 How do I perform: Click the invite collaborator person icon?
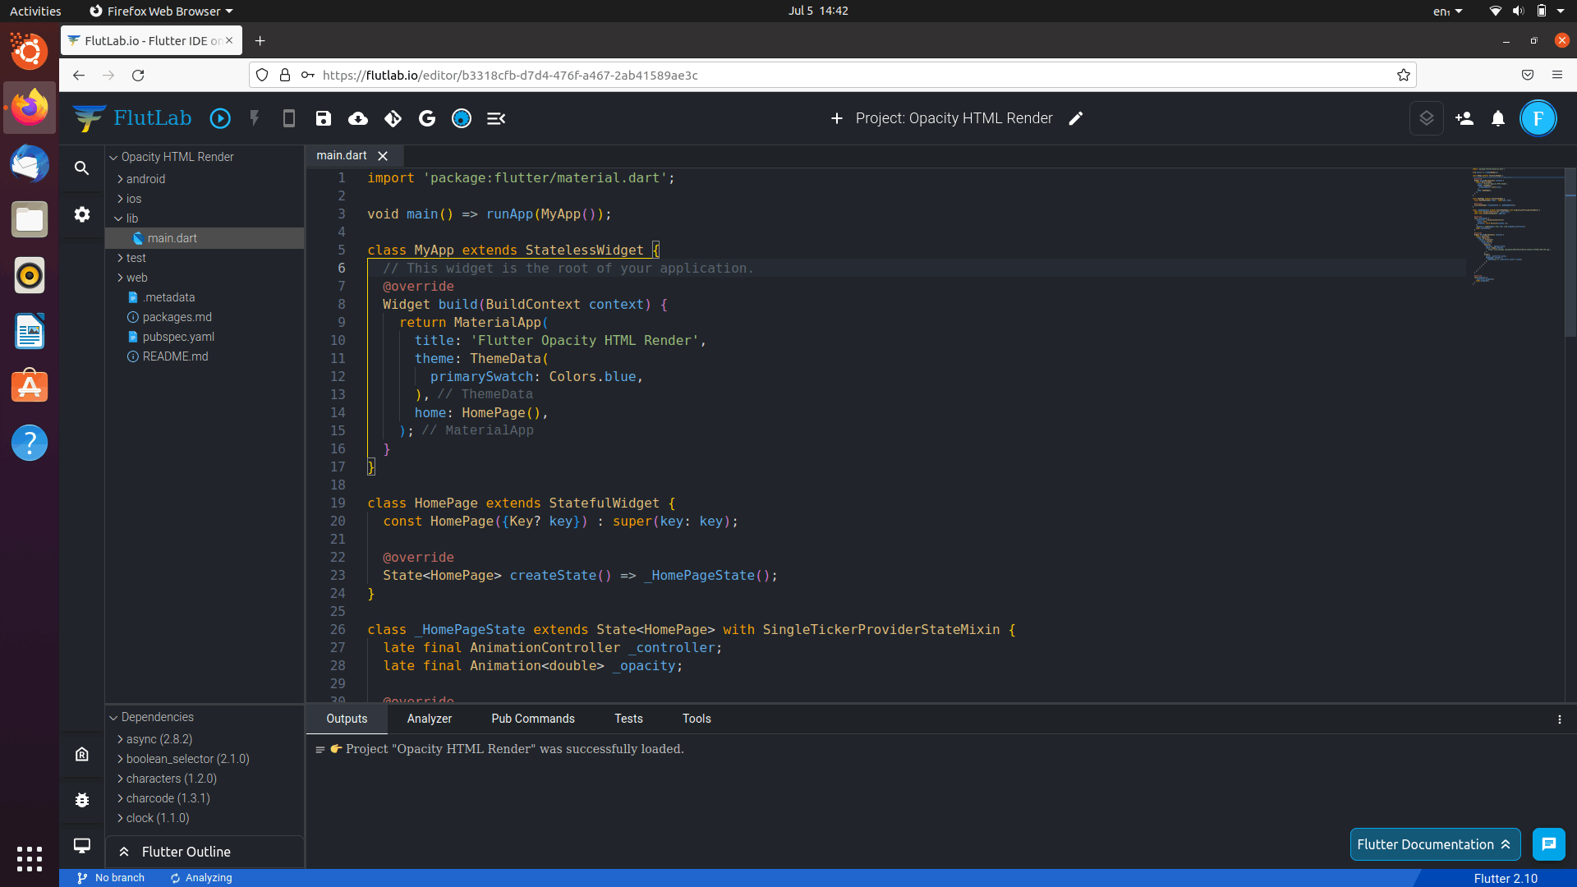1464,118
